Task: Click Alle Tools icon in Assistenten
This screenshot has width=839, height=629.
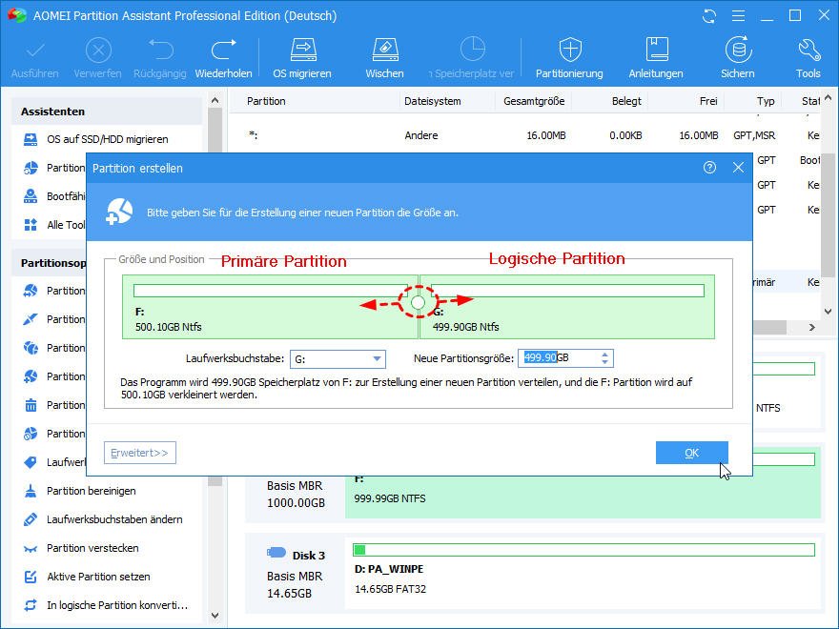Action: [31, 225]
